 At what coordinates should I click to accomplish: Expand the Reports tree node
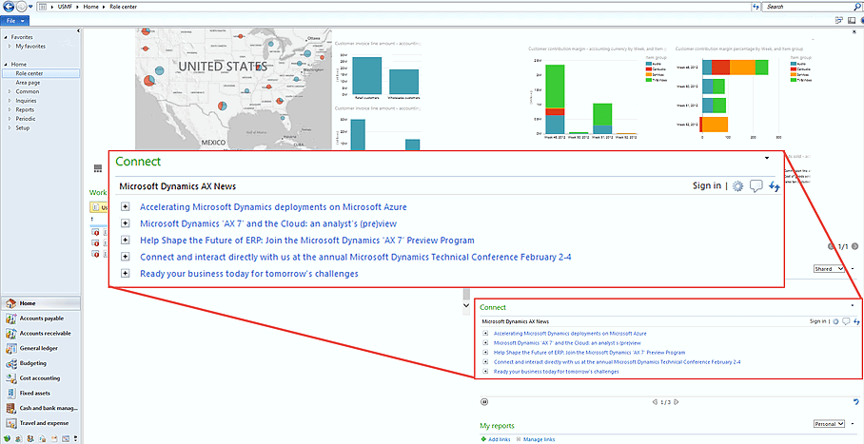coord(10,109)
